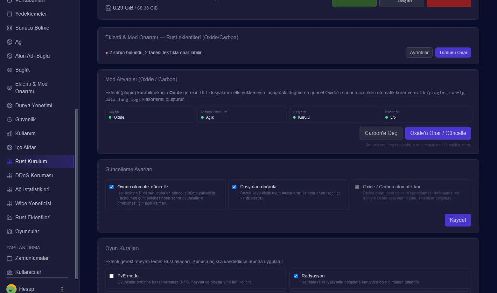Click the Ayrıntılar button
Image resolution: width=497 pixels, height=293 pixels.
pyautogui.click(x=419, y=52)
